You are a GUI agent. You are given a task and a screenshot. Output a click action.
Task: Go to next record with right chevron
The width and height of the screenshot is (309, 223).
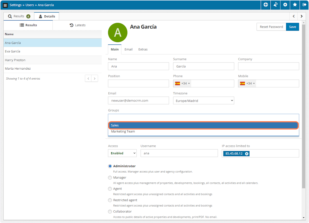(x=302, y=16)
